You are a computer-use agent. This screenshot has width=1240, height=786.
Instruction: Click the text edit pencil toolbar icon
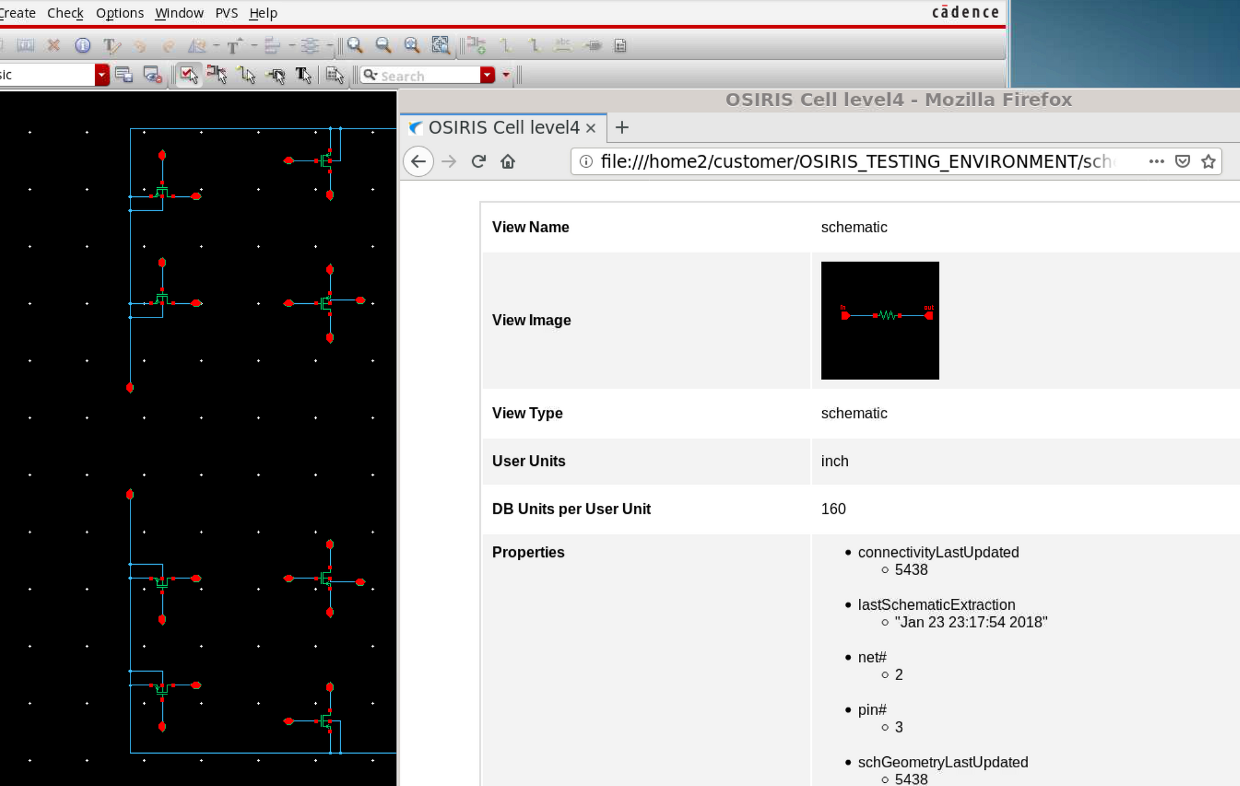point(112,45)
